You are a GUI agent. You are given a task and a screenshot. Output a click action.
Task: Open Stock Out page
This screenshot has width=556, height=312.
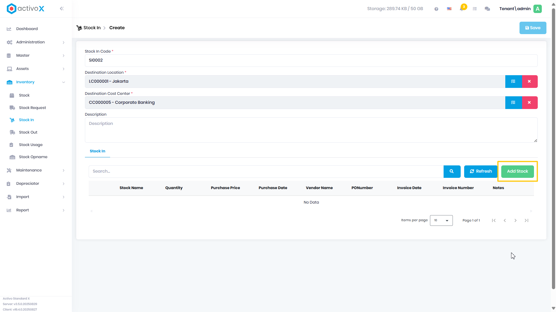click(x=28, y=132)
